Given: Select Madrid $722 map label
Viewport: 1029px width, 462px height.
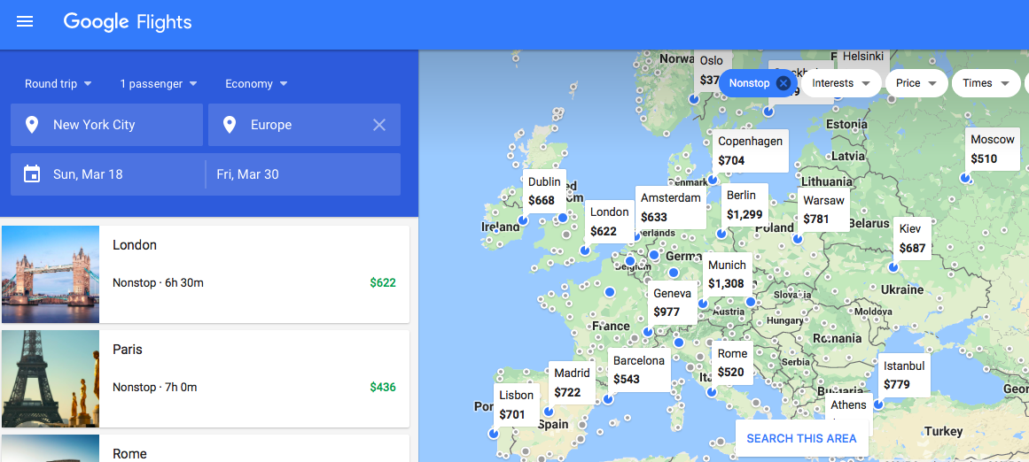Looking at the screenshot, I should click(x=573, y=382).
